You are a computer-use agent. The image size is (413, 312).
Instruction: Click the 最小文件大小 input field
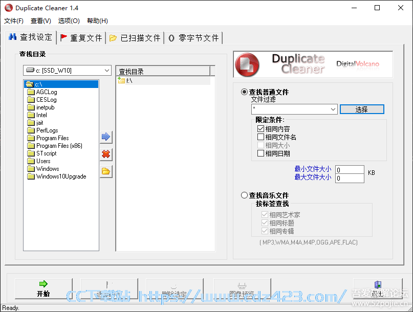(x=350, y=170)
